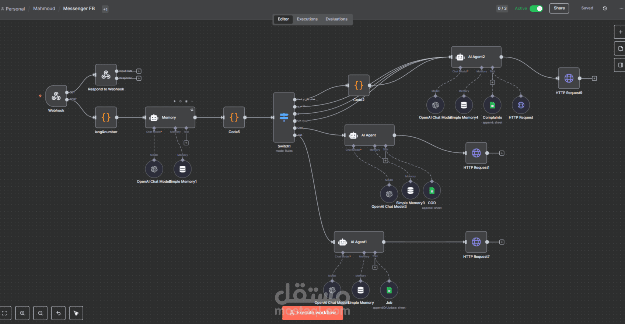Open the Mahmoud folder breadcrumb
625x324 pixels.
(x=44, y=8)
